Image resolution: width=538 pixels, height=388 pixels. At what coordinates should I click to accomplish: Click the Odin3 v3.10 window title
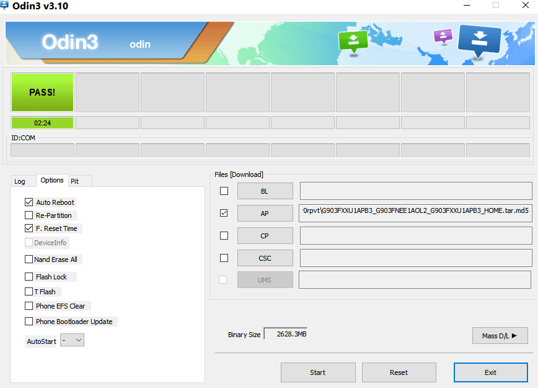[40, 6]
